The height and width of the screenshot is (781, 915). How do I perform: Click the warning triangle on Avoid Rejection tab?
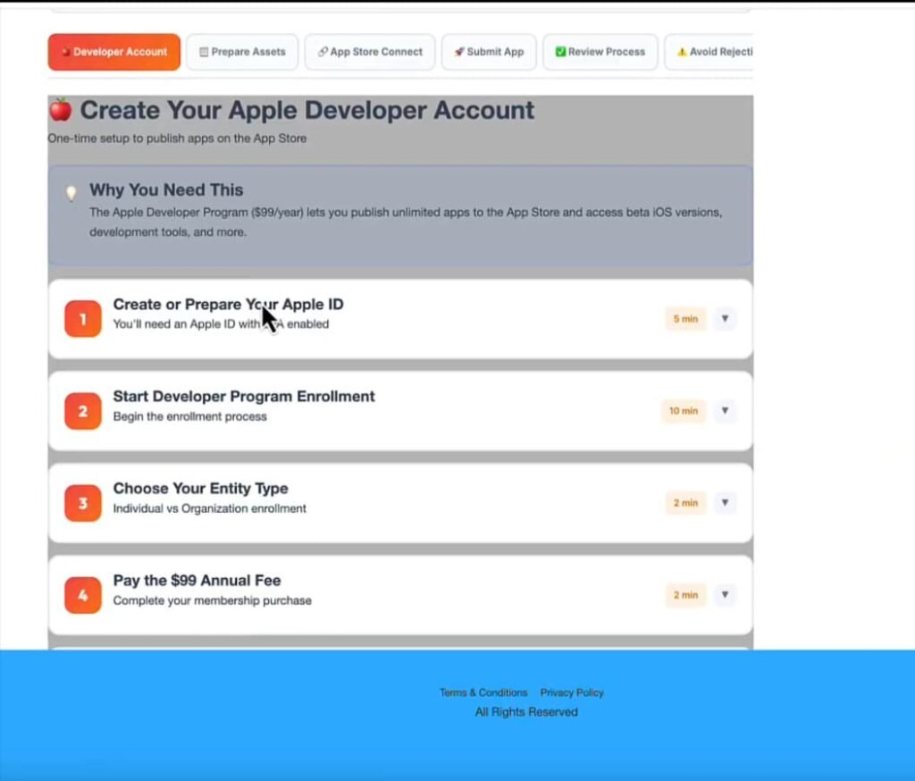tap(683, 52)
